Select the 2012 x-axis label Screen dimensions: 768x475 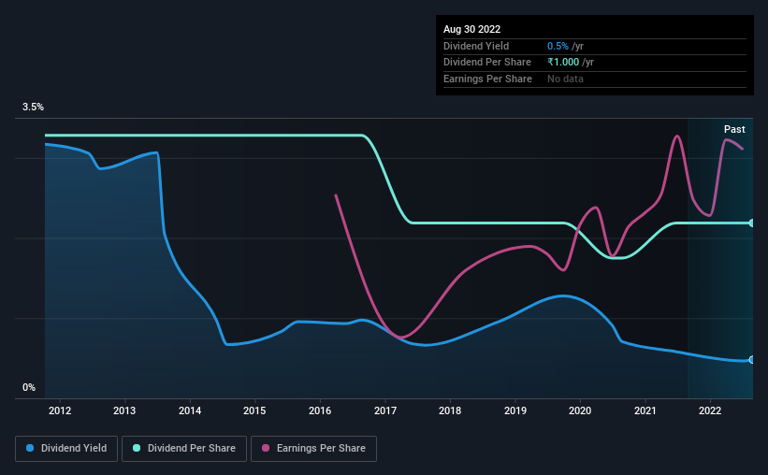tap(60, 410)
